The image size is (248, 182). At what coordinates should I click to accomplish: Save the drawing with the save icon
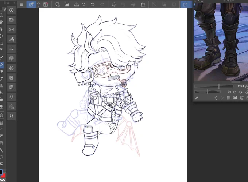pos(77,4)
